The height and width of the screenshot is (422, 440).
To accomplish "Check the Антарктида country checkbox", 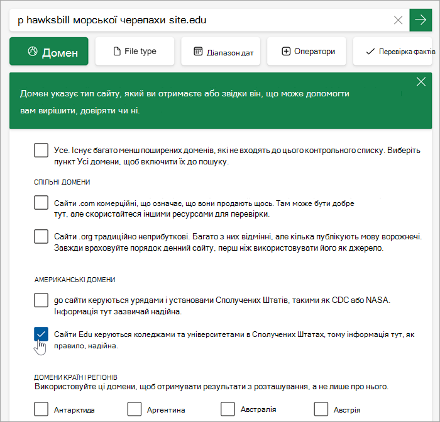I will pos(41,409).
